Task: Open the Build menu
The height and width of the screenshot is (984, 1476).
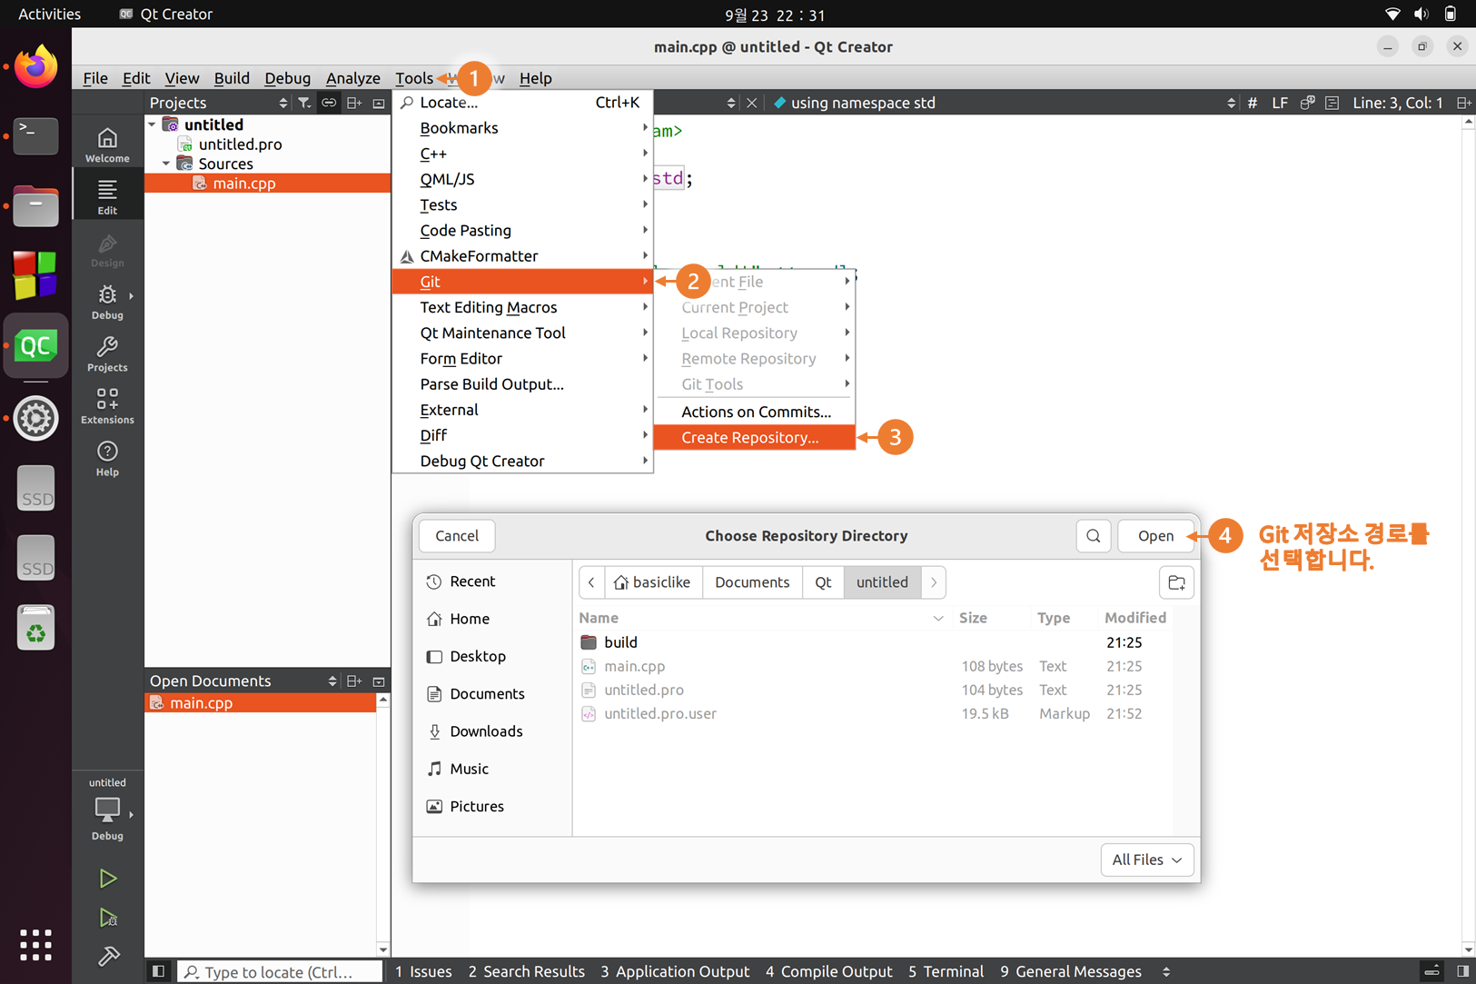Action: coord(232,78)
